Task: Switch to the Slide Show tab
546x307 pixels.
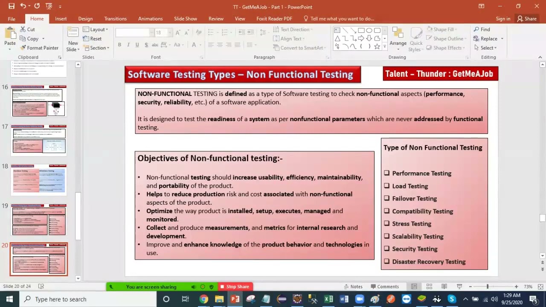Action: coord(186,19)
